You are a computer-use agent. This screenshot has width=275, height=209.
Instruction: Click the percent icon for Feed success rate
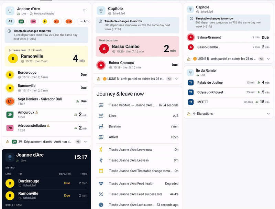click(x=101, y=194)
